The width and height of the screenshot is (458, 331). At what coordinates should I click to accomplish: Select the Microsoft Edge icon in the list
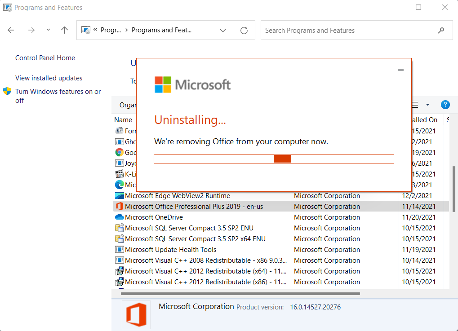[119, 185]
